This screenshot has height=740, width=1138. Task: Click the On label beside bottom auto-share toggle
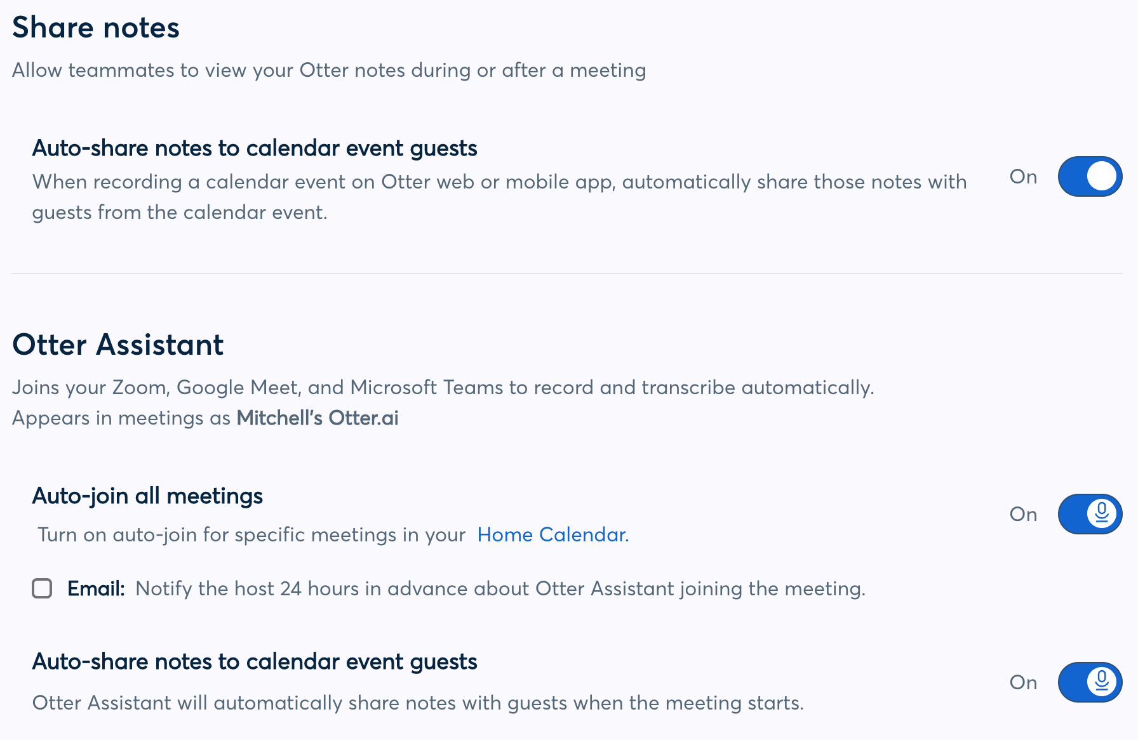[1023, 683]
